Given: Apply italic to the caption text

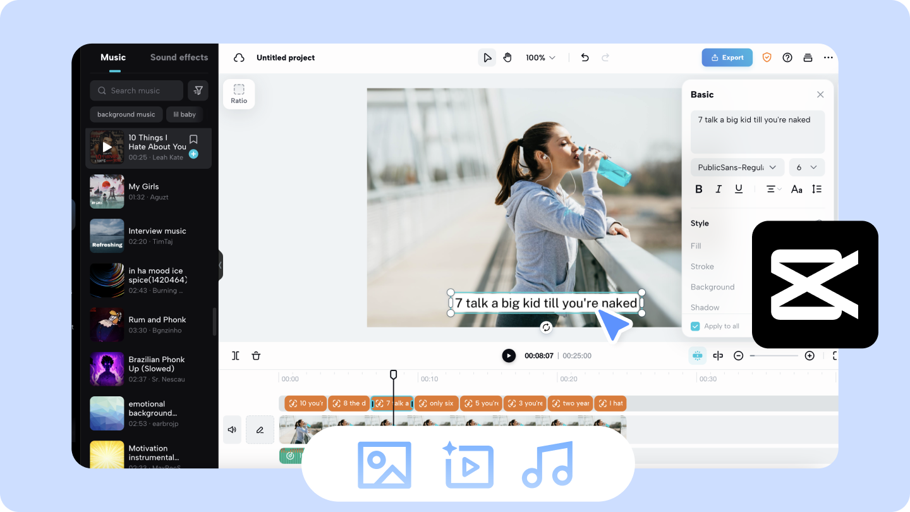Looking at the screenshot, I should [719, 189].
